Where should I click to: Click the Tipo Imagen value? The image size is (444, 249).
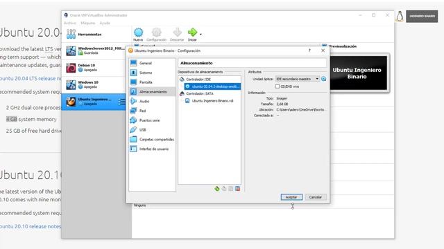tap(282, 98)
